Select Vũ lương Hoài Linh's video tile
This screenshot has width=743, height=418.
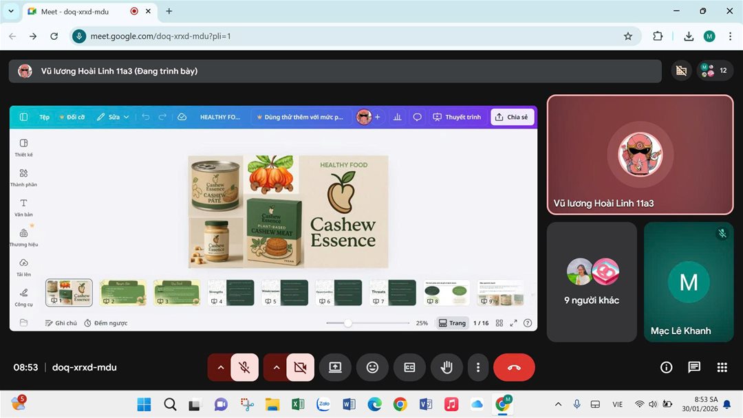pos(640,155)
